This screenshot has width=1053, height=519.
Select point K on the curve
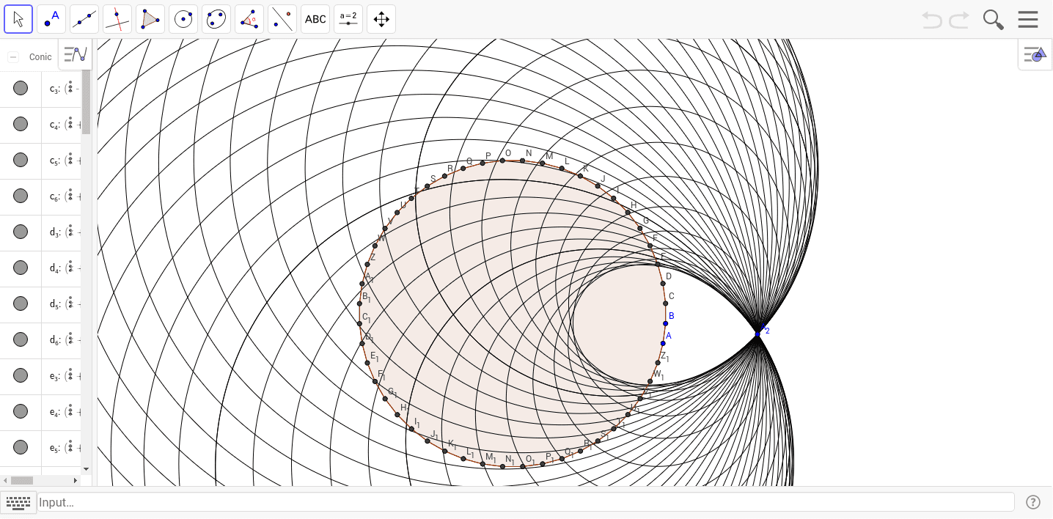point(580,176)
